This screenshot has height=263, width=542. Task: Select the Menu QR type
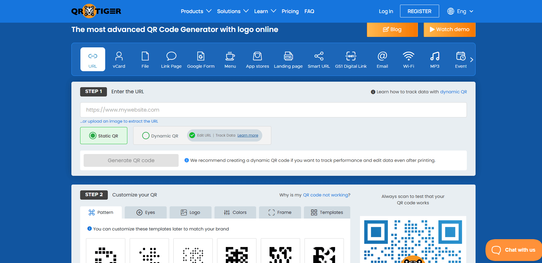230,60
